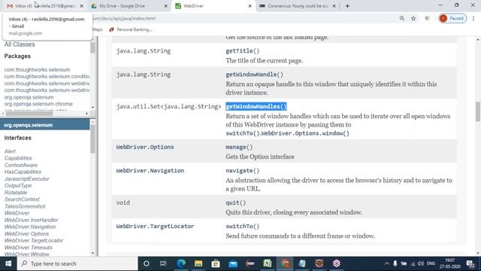Click the zoom magnifier icon in address bar

click(x=402, y=18)
